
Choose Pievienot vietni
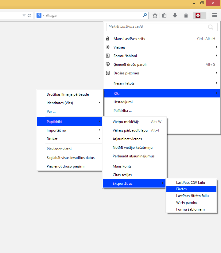click(x=69, y=149)
